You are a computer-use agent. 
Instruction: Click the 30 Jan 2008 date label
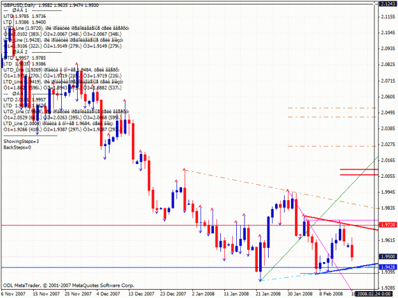point(300,294)
